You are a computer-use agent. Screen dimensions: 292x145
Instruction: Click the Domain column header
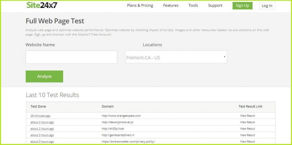tap(108, 106)
